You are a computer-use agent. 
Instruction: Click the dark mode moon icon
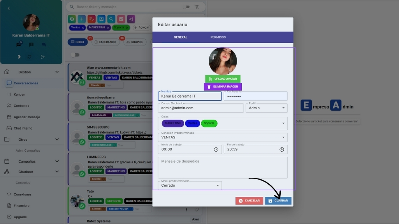(19, 57)
